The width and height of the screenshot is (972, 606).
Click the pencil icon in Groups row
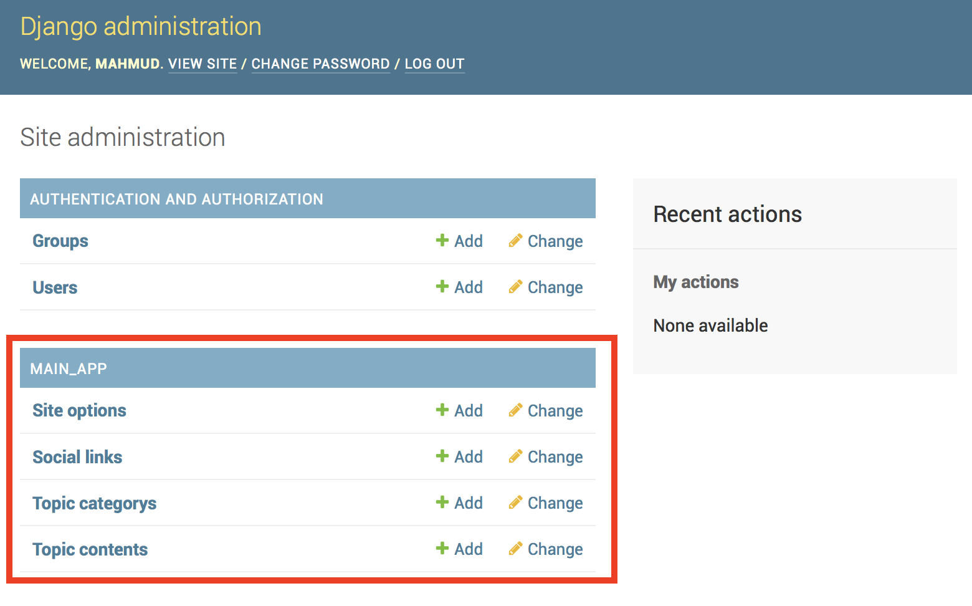pyautogui.click(x=515, y=241)
